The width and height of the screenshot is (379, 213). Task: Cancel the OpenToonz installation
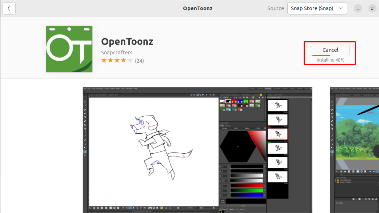tap(330, 50)
